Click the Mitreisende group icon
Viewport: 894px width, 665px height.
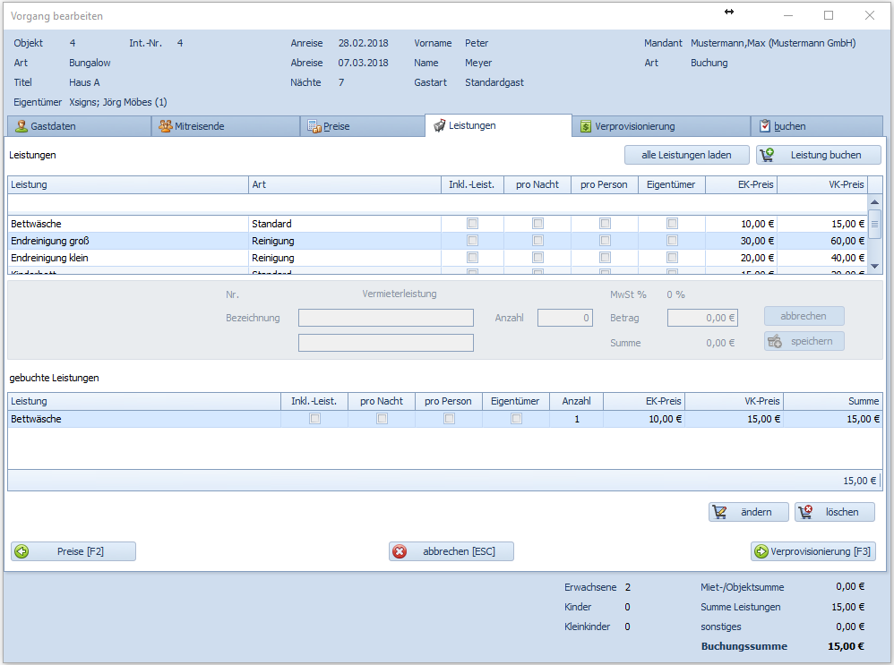click(x=166, y=126)
